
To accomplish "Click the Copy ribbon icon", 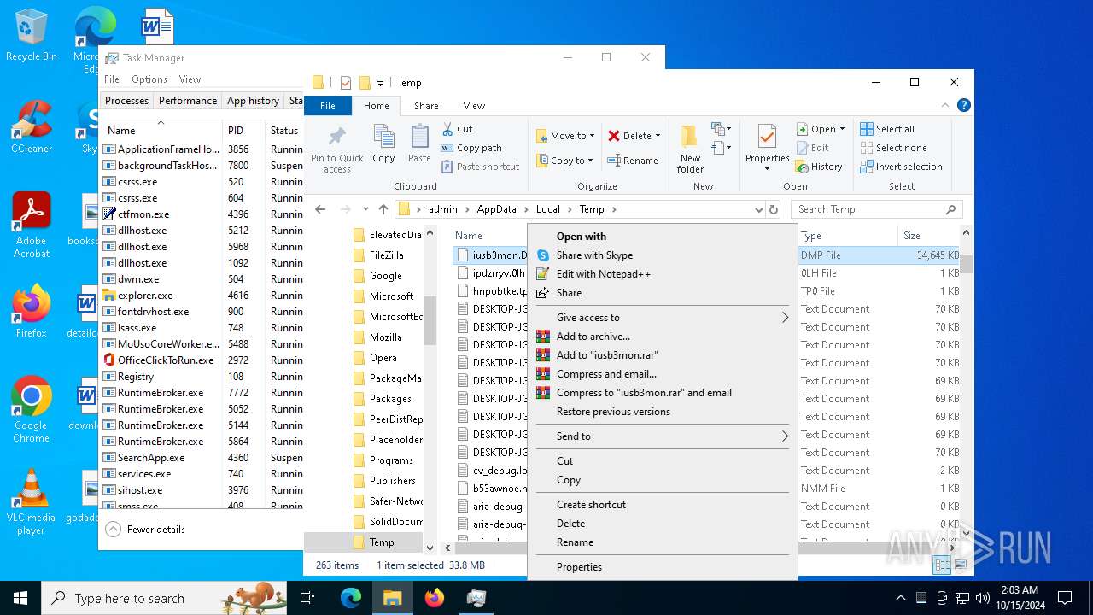I will pos(383,143).
